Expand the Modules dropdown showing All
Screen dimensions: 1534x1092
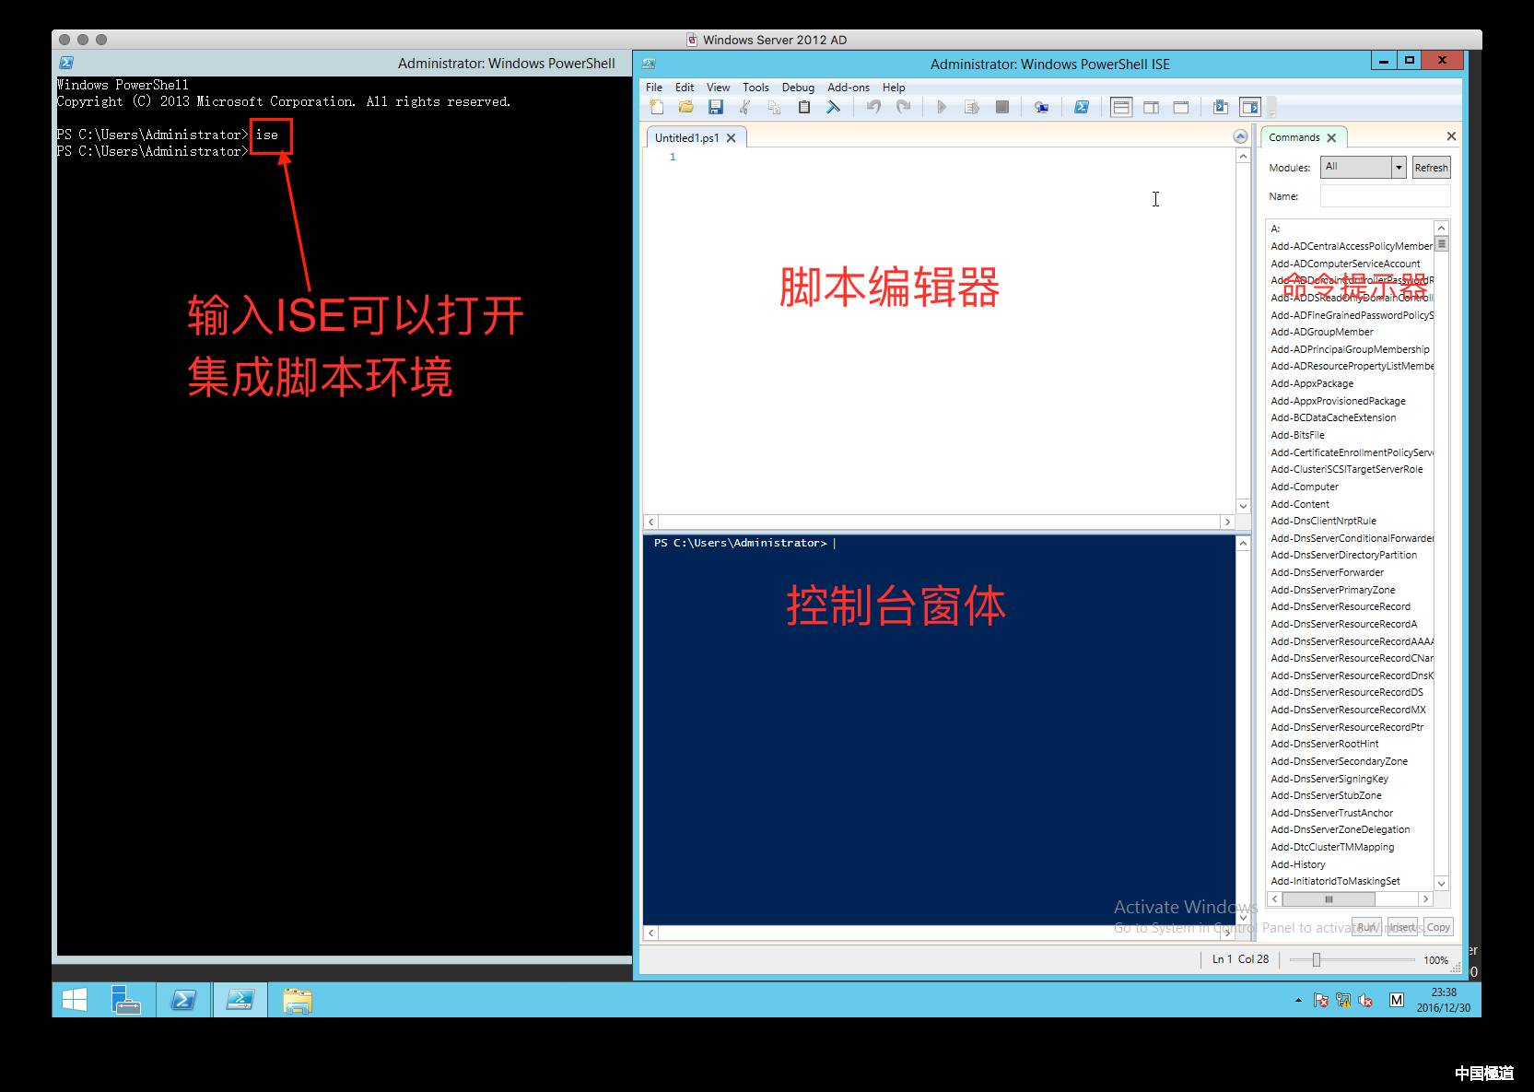(x=1399, y=167)
